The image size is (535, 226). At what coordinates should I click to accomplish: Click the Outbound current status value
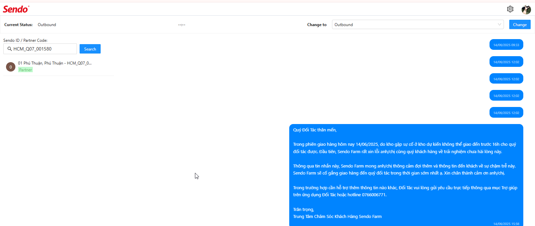(47, 25)
